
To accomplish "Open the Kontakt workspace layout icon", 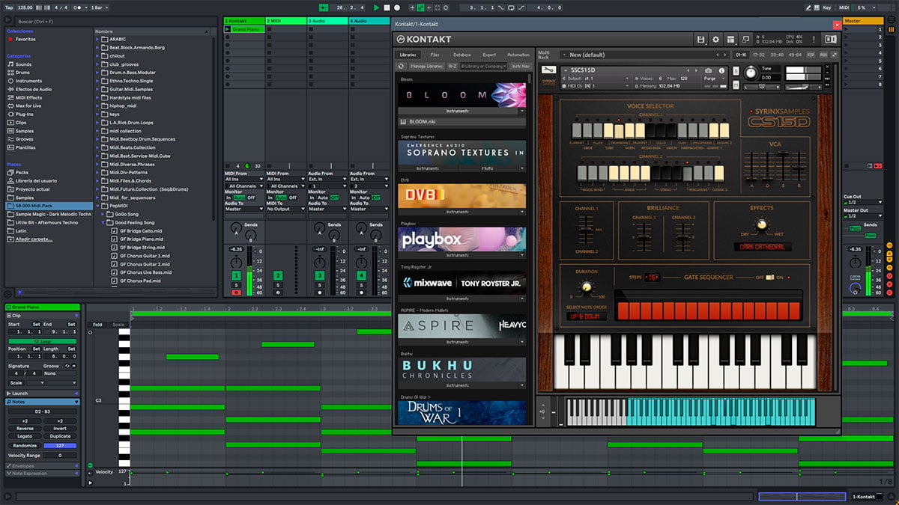I will pos(730,39).
